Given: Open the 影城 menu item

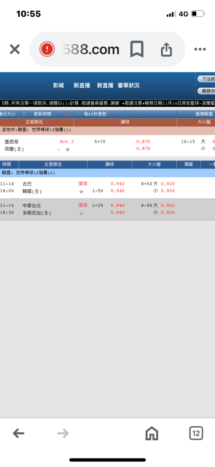Looking at the screenshot, I should coord(59,85).
